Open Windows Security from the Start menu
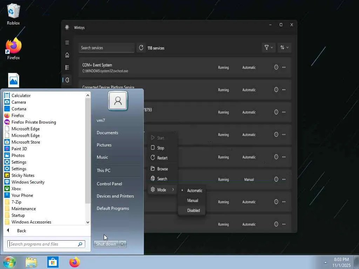Image resolution: width=359 pixels, height=269 pixels. coord(45,182)
